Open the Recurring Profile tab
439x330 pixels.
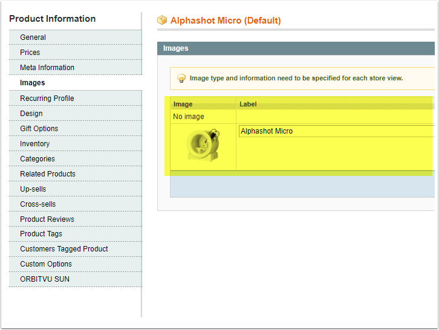click(x=76, y=99)
